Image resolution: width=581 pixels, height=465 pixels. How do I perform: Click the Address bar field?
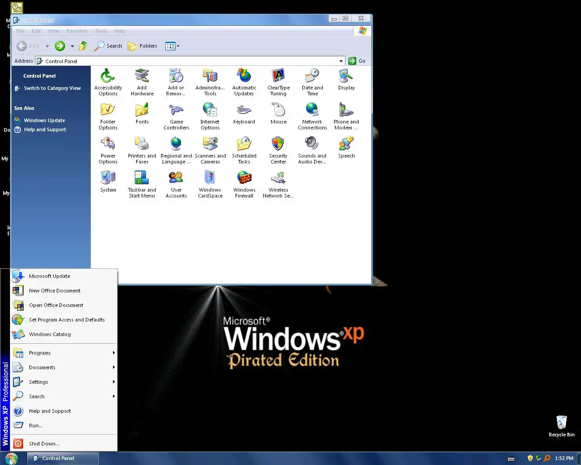click(190, 61)
